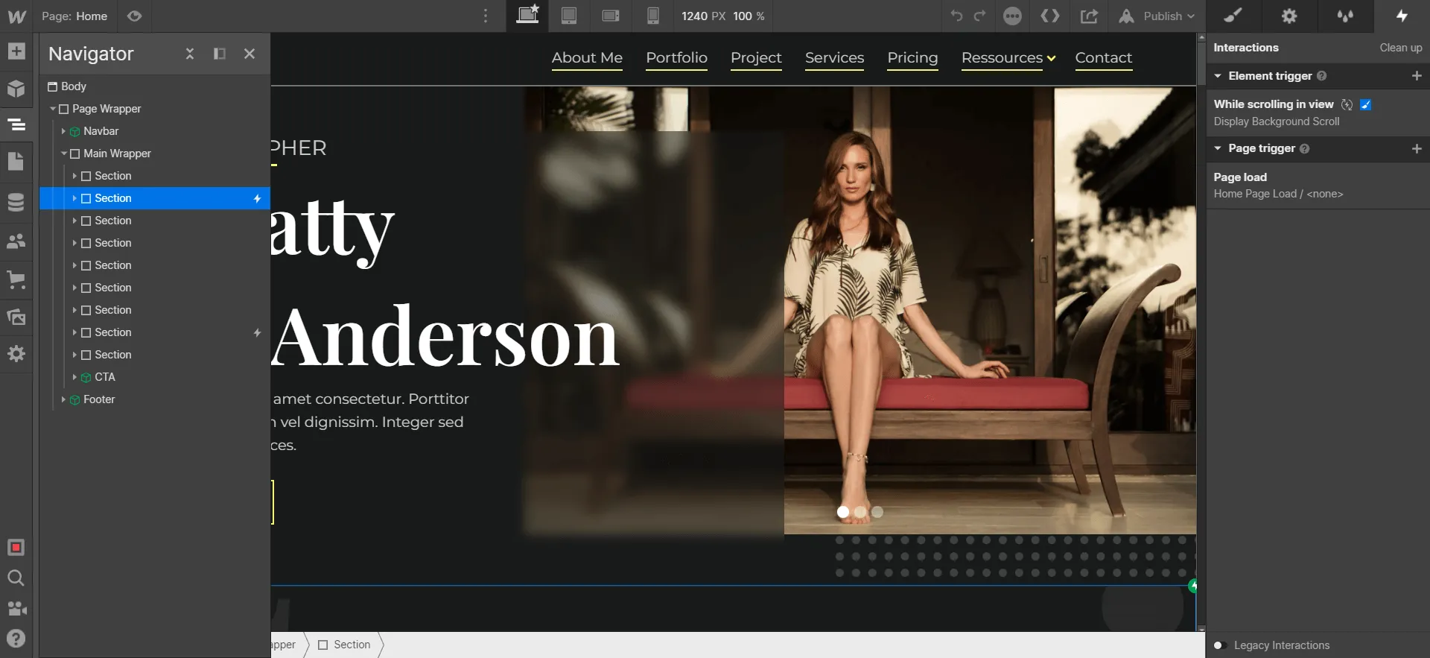
Task: Click the Redo arrow
Action: pos(980,16)
